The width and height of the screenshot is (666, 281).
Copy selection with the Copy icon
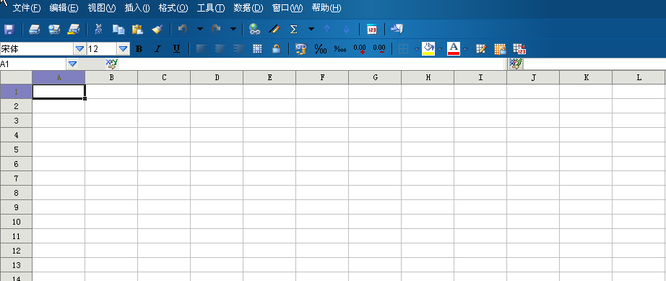(x=118, y=30)
